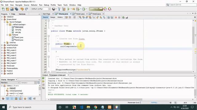The image size is (197, 110).
Task: Switch editor to Design view
Action: coord(53,17)
